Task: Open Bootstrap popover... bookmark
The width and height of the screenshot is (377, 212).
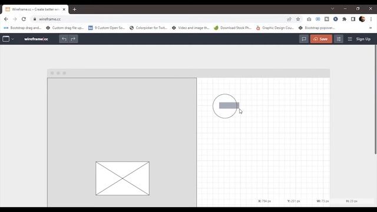Action: point(317,28)
